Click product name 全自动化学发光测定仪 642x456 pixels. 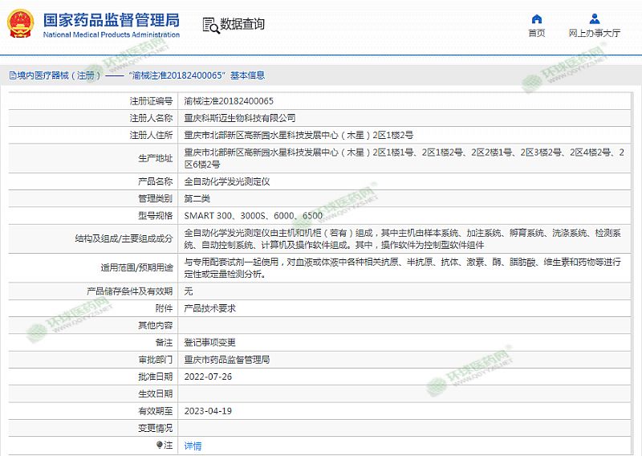point(227,181)
